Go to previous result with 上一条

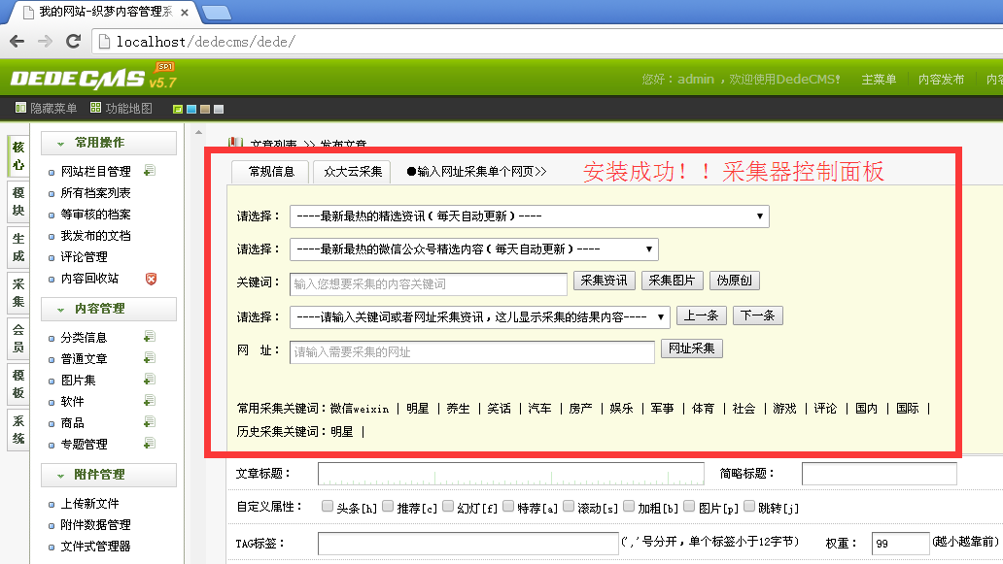701,315
